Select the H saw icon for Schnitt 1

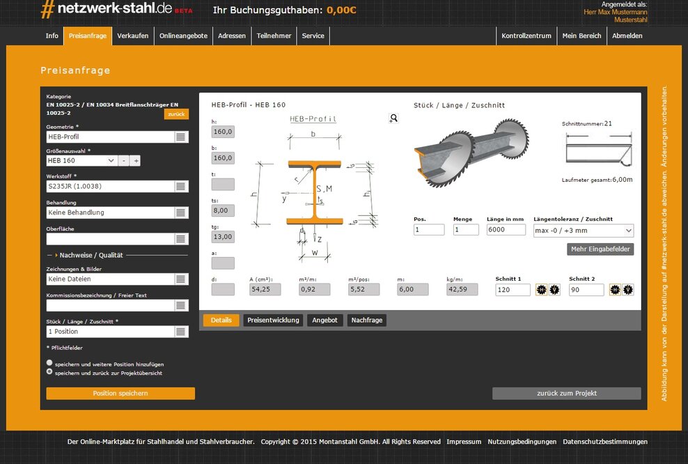(x=541, y=290)
